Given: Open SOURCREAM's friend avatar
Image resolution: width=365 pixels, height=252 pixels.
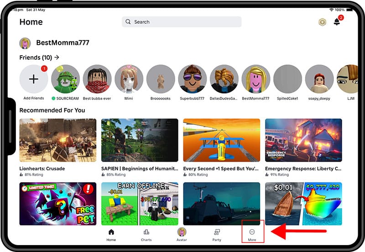Looking at the screenshot, I should pos(65,79).
